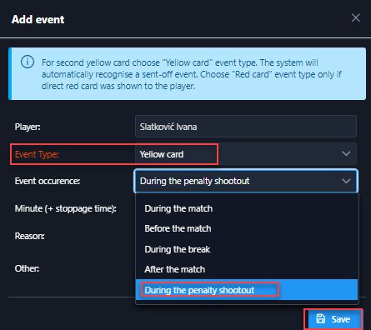Open the Yellow card event type field

(246, 154)
